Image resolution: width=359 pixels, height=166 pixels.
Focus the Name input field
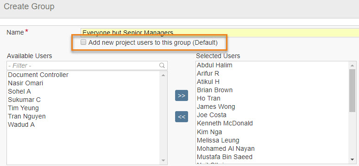coord(220,33)
